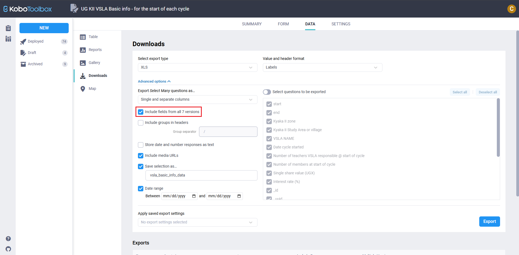Collapse the Advanced options section
The width and height of the screenshot is (519, 255).
click(154, 81)
